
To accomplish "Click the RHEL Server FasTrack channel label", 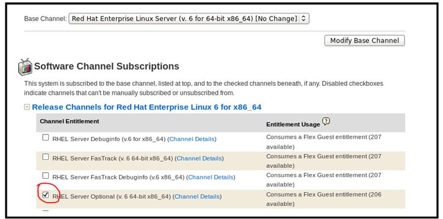I will coord(112,159).
